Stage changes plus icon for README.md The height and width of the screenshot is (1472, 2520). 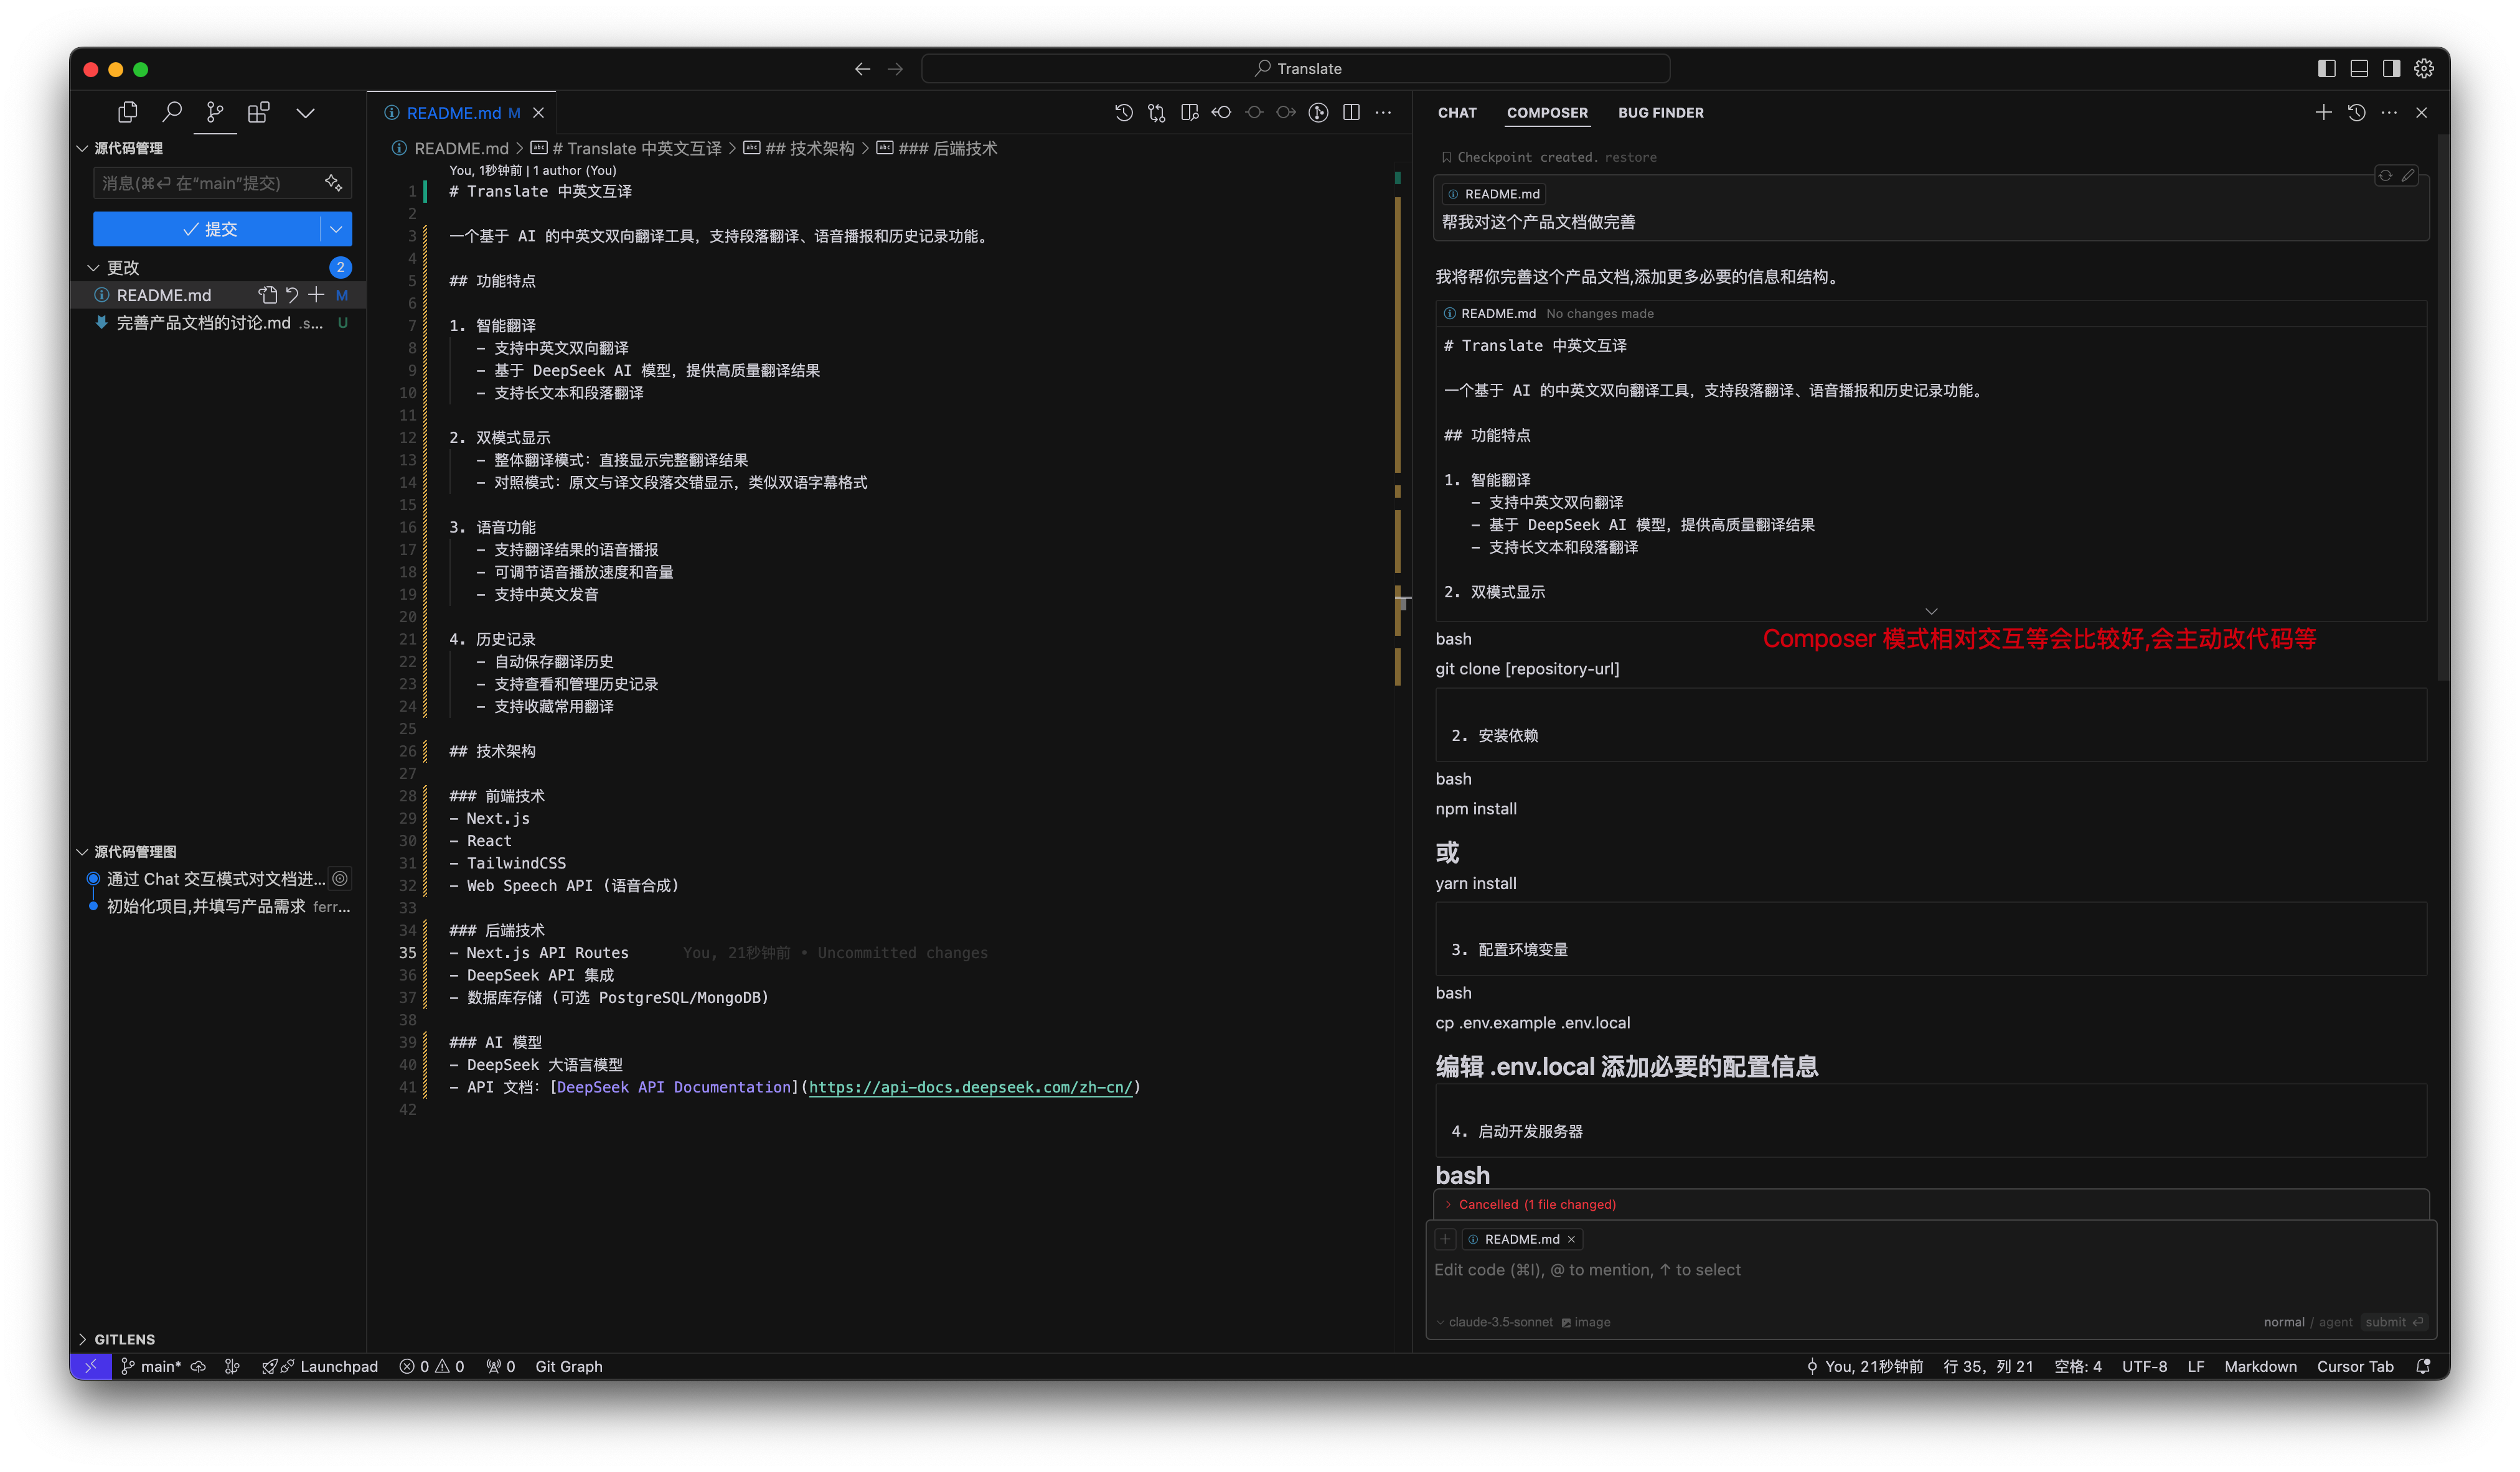[x=317, y=295]
